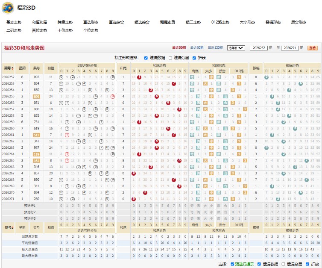Go to 跨度走势 chart
Image resolution: width=322 pixels, height=268 pixels.
65,22
